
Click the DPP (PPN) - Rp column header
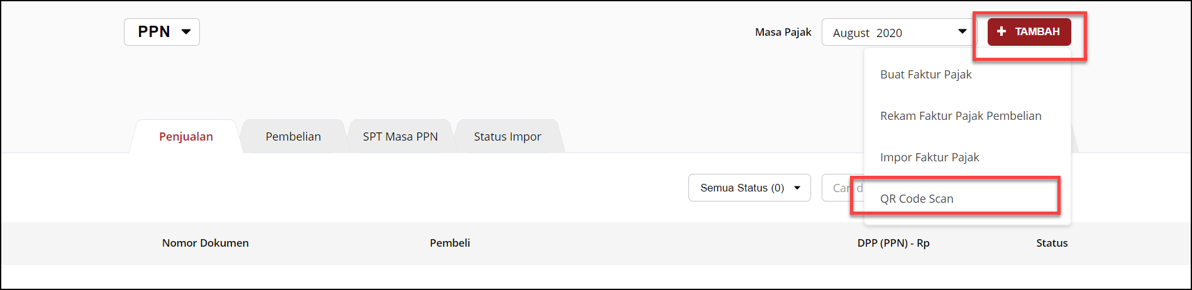893,243
